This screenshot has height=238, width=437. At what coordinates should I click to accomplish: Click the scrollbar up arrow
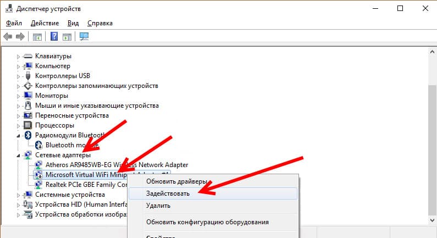point(432,52)
